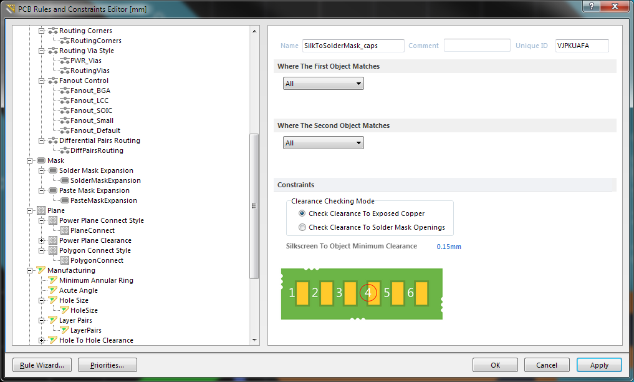The width and height of the screenshot is (634, 382).
Task: Click the Power Plane Connect Style icon
Action: pyautogui.click(x=52, y=220)
